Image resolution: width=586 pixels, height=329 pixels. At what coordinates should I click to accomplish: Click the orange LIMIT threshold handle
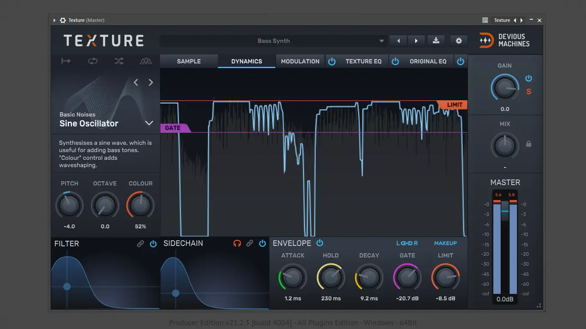[x=453, y=105]
